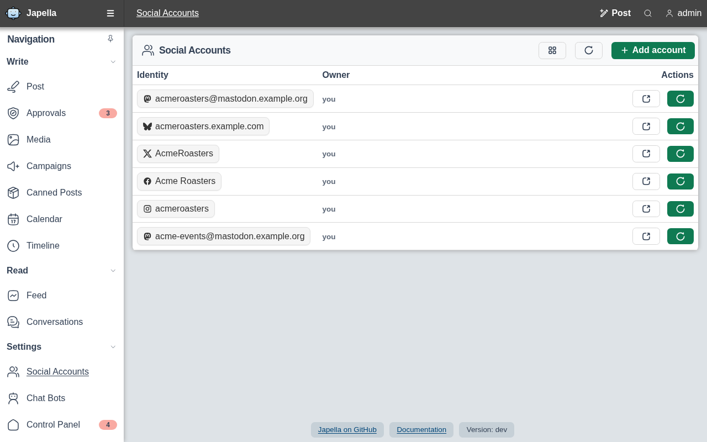Click the Add account button
Image resolution: width=707 pixels, height=442 pixels.
pyautogui.click(x=653, y=50)
